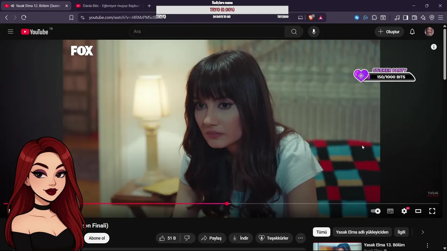Reload the current page

click(24, 17)
